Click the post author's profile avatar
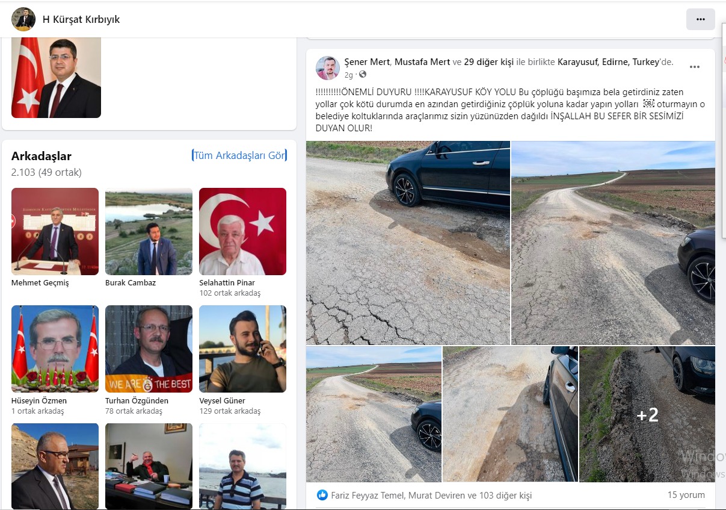 327,68
